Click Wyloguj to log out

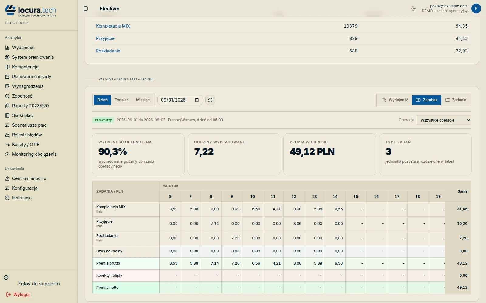(x=18, y=295)
